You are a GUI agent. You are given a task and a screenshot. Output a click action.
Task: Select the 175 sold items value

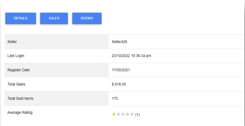[115, 99]
